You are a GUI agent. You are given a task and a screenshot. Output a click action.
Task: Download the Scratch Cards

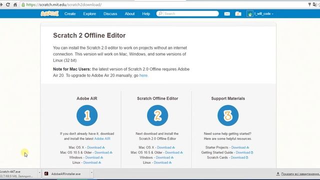coord(239,157)
